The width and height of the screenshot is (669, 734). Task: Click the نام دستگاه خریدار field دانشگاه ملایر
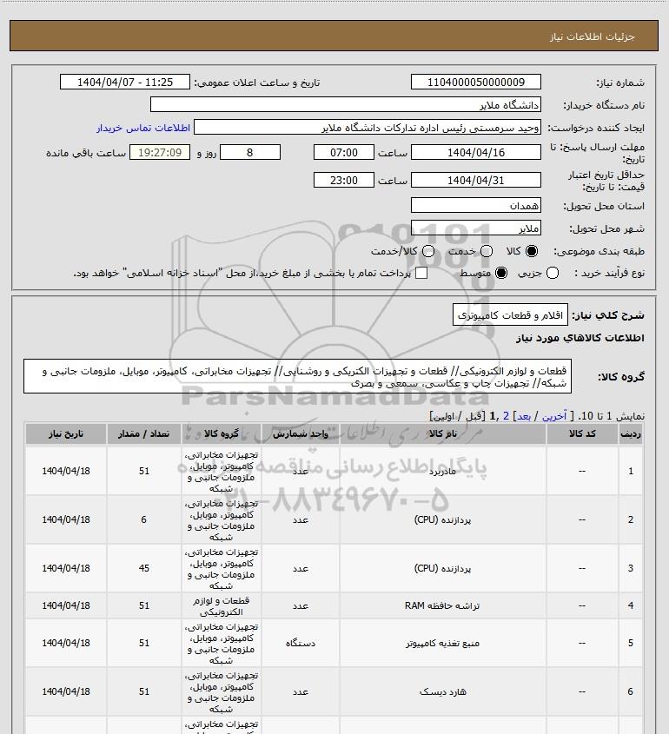(x=346, y=104)
